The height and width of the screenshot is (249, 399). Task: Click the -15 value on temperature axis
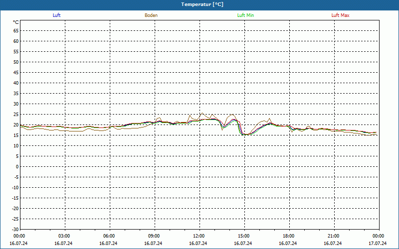pyautogui.click(x=15, y=198)
